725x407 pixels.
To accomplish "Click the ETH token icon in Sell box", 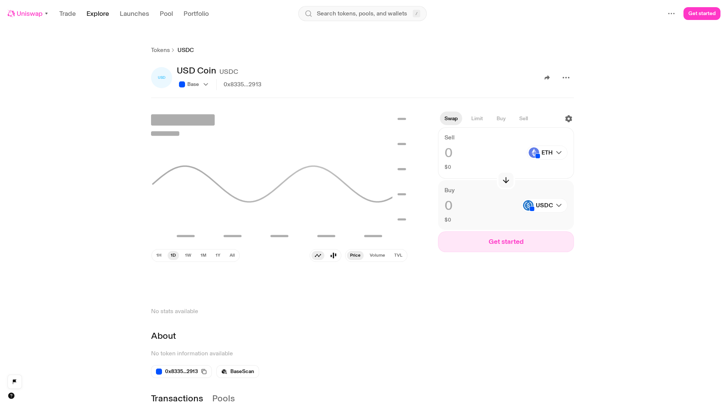I will click(x=534, y=153).
